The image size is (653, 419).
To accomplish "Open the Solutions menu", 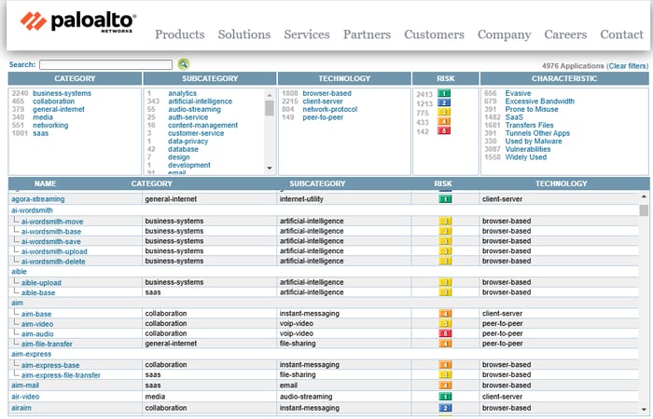I will (244, 34).
